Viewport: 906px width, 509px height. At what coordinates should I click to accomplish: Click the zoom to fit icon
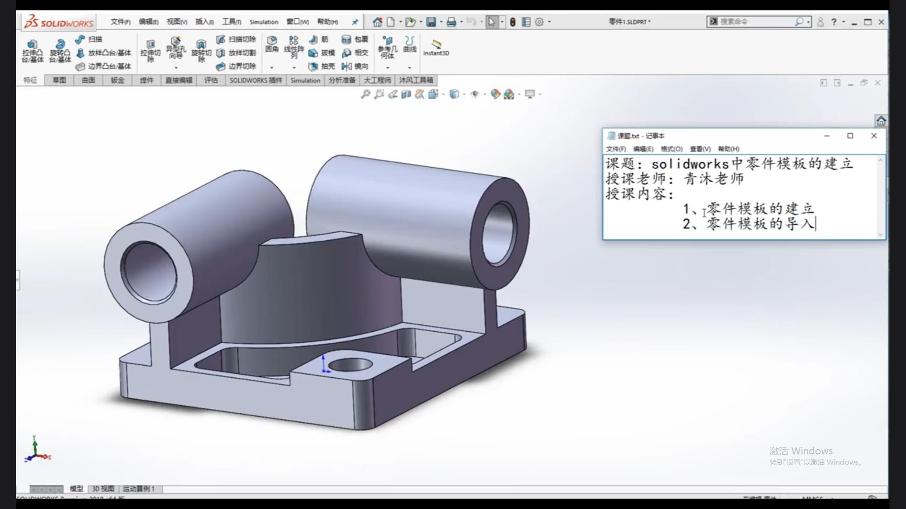coord(366,94)
